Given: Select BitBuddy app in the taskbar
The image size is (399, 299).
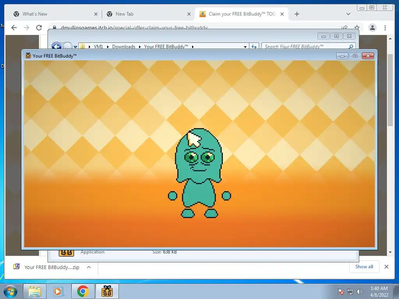Looking at the screenshot, I should pos(107,291).
